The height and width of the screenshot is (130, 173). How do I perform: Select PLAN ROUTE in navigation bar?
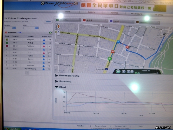tap(137, 14)
